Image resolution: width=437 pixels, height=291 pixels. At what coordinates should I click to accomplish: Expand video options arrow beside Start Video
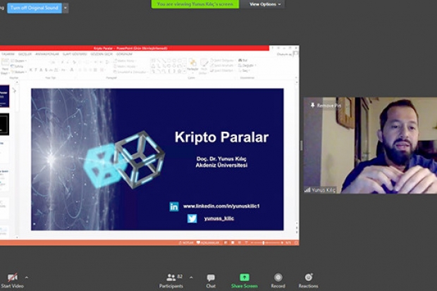coord(27,277)
